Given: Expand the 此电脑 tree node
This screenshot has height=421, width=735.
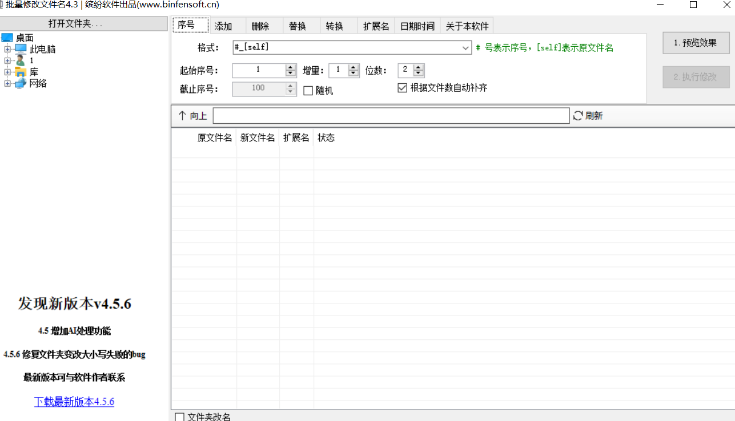Looking at the screenshot, I should coord(8,49).
